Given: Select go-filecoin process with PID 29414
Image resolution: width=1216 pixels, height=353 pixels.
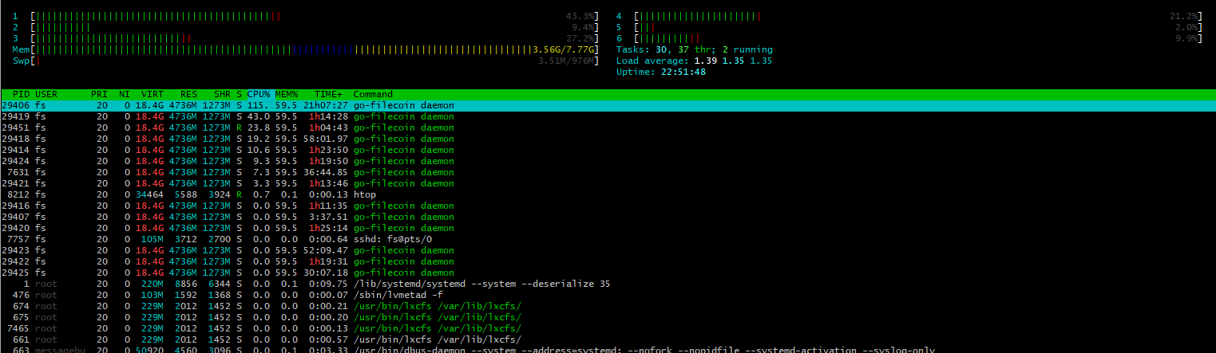Looking at the screenshot, I should [608, 150].
